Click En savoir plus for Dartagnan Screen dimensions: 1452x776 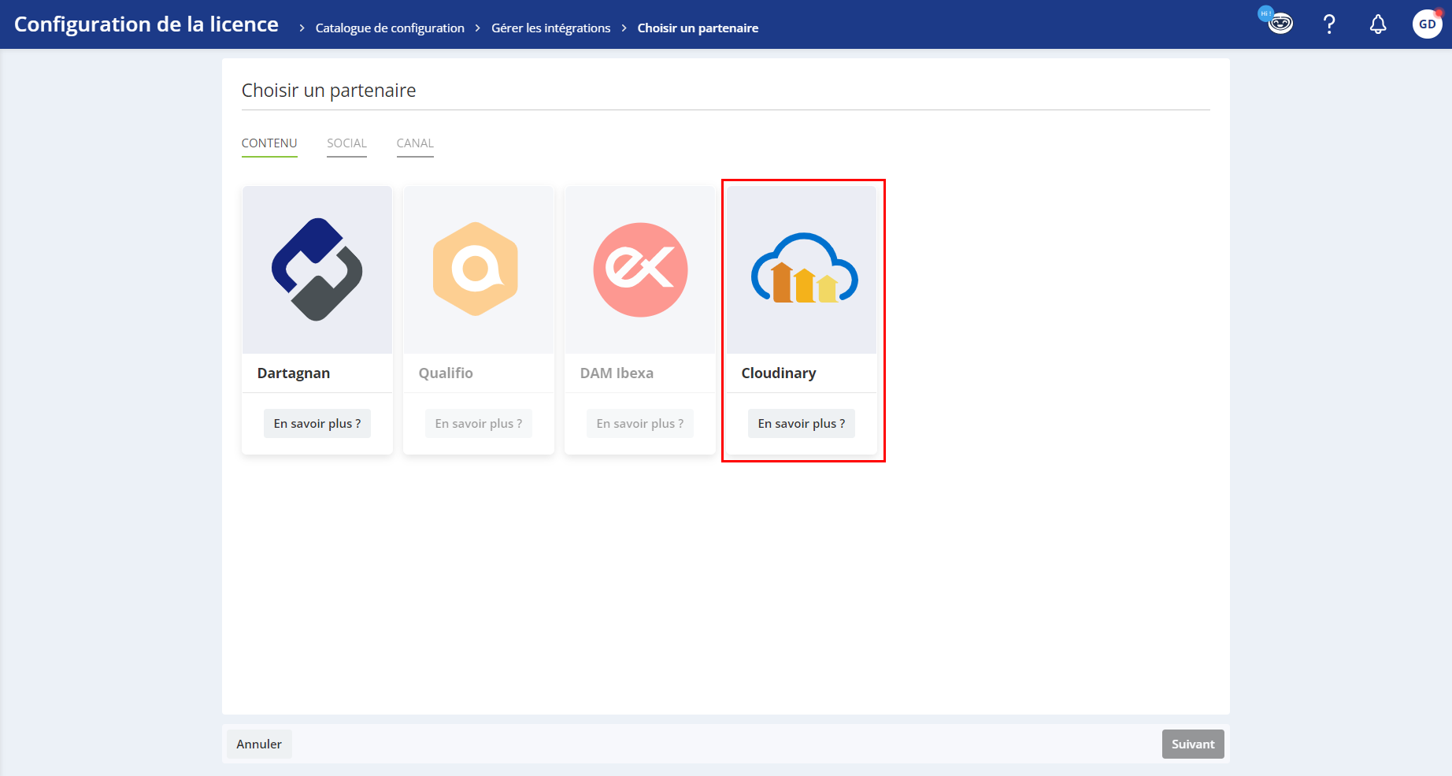click(317, 423)
